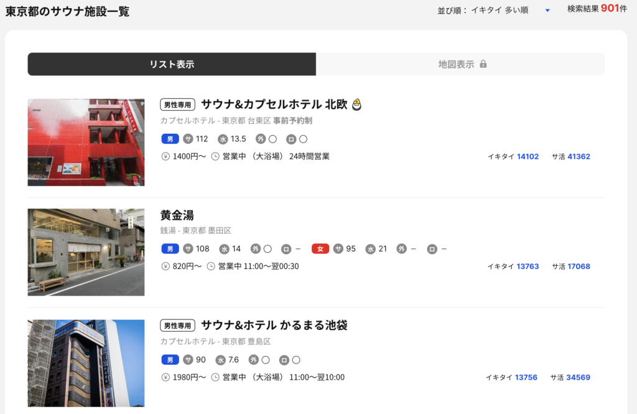Click men's 外 icon in 黄金湯 row

coord(255,249)
